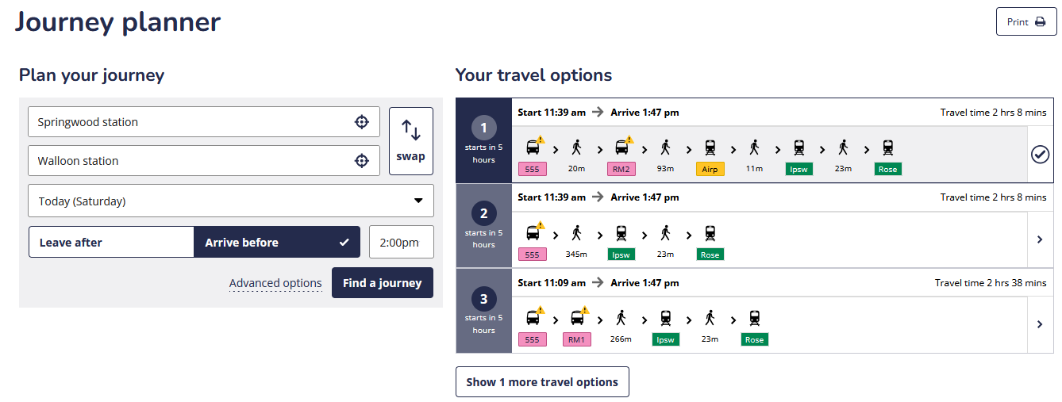The width and height of the screenshot is (1062, 402).
Task: Expand travel option 2 details chevron
Action: pyautogui.click(x=1040, y=239)
